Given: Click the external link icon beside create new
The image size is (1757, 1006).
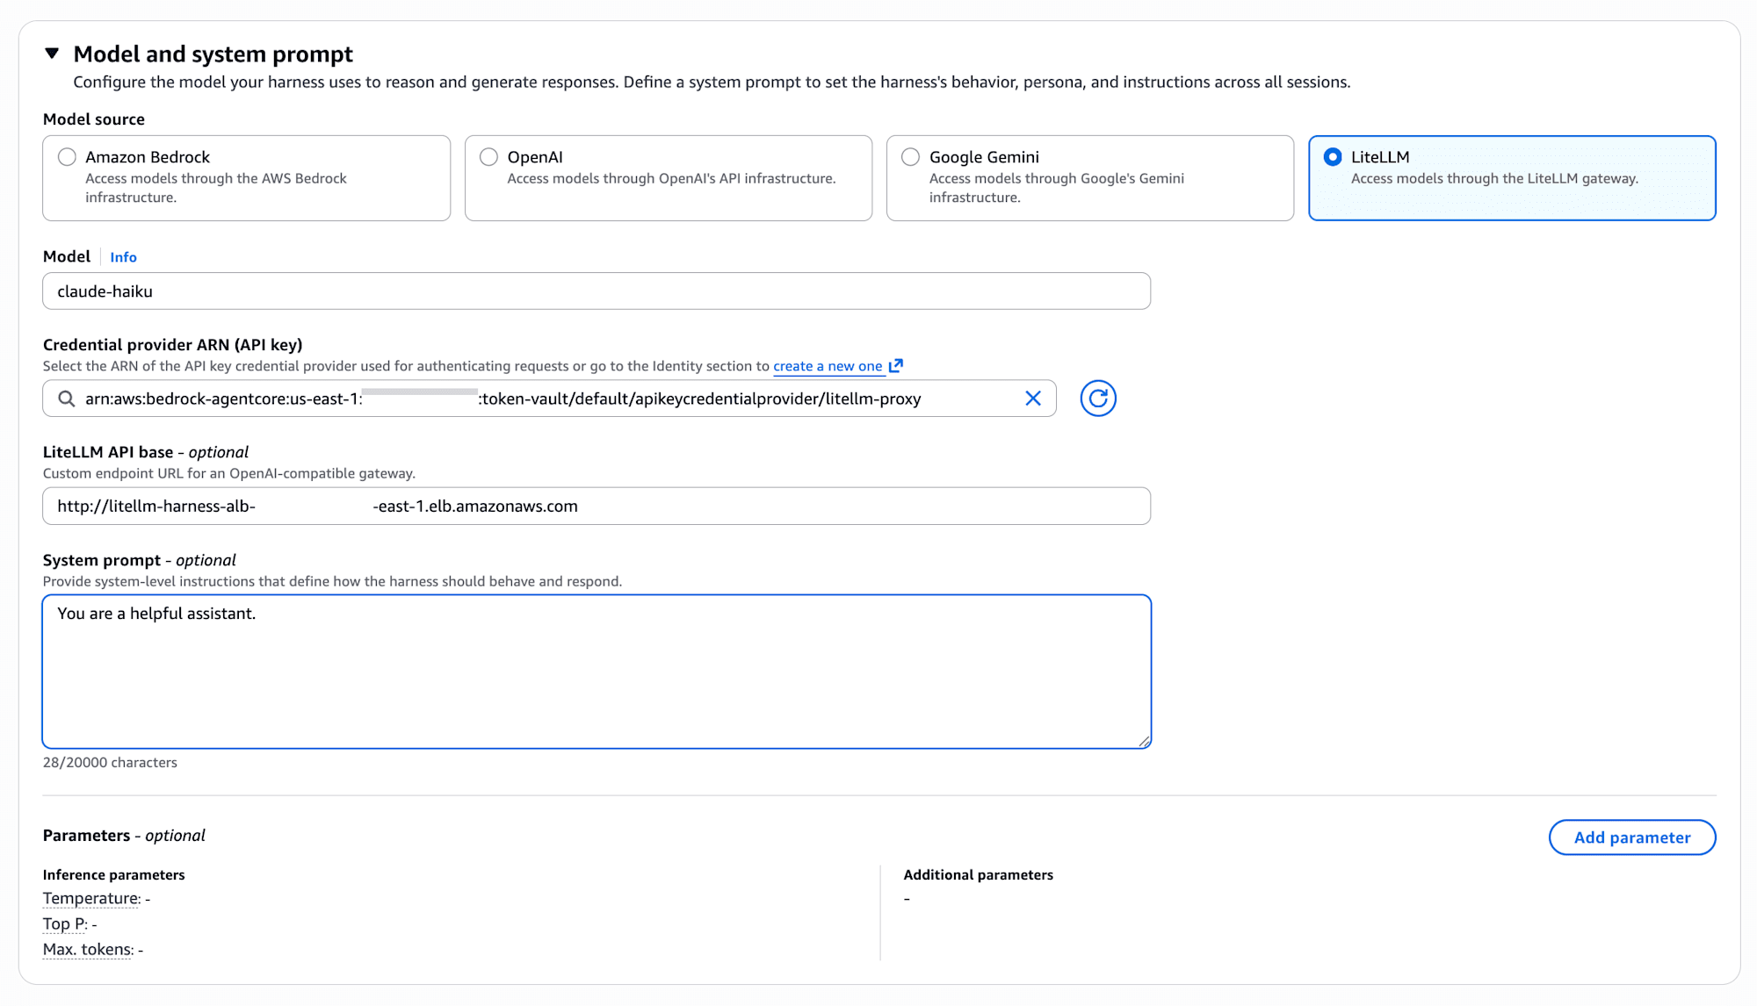Looking at the screenshot, I should [896, 365].
